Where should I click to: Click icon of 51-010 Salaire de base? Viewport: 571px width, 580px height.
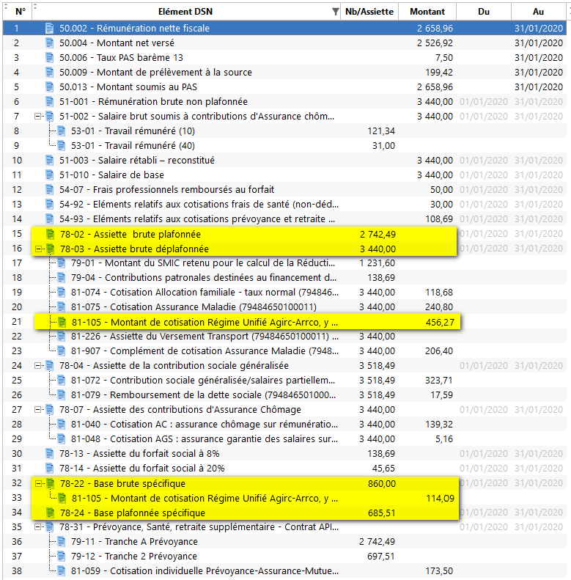click(49, 175)
